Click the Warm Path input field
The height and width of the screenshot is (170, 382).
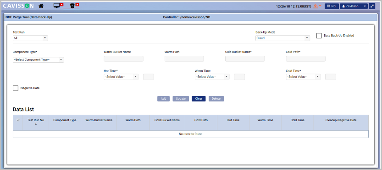click(184, 58)
